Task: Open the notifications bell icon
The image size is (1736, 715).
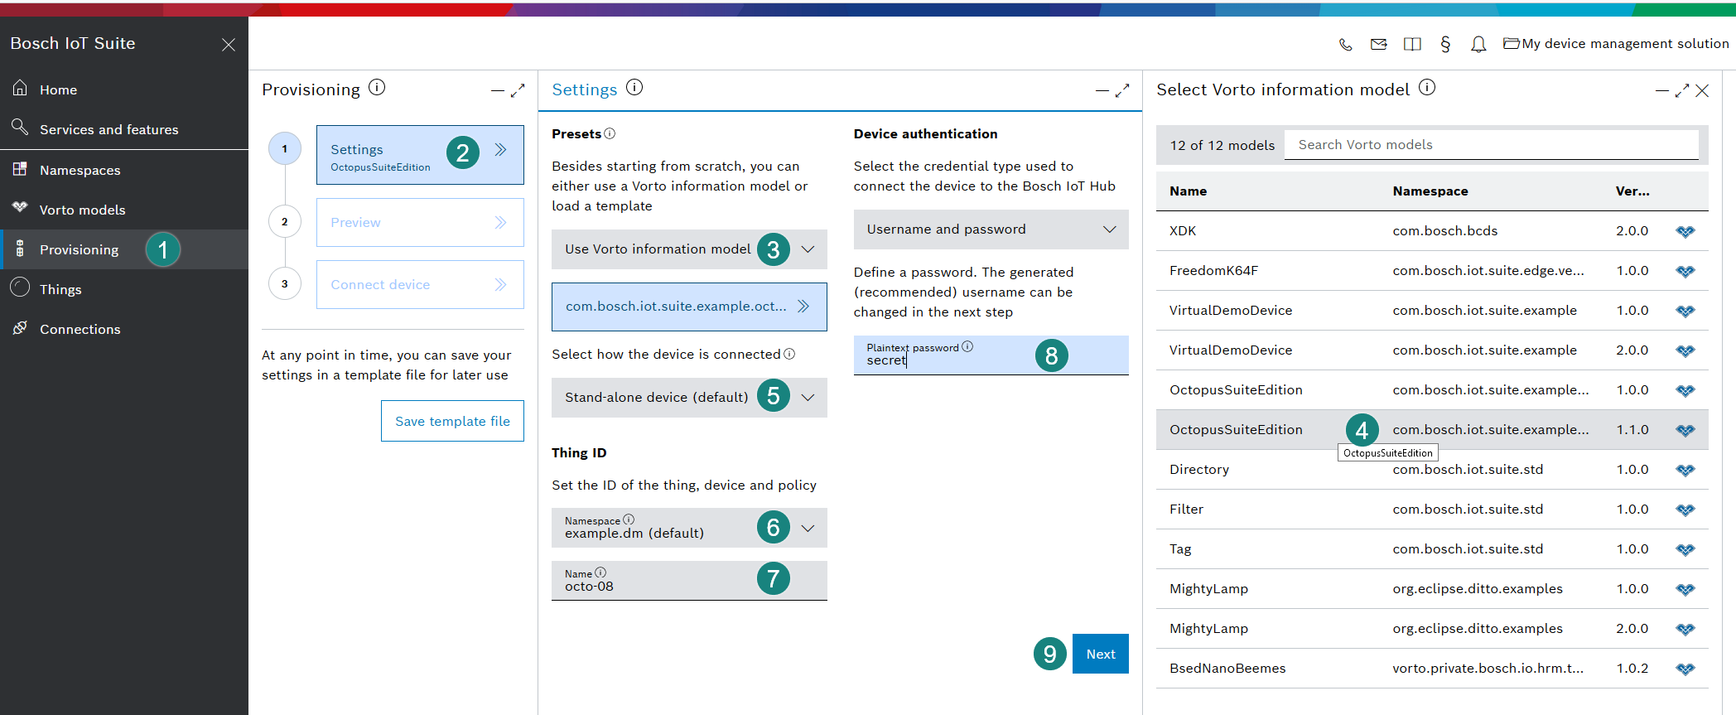Action: pyautogui.click(x=1478, y=45)
